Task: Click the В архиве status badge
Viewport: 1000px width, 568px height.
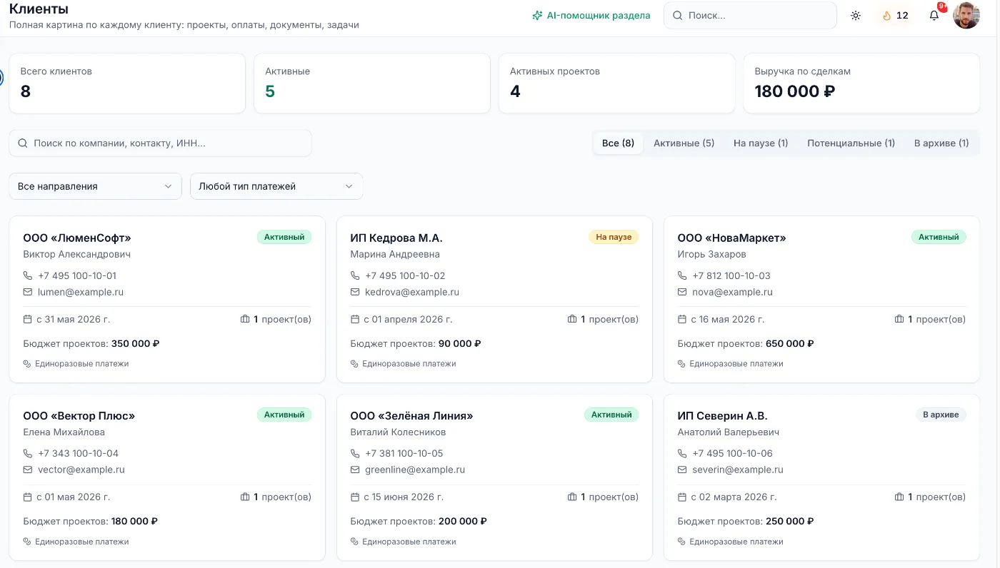Action: (941, 415)
